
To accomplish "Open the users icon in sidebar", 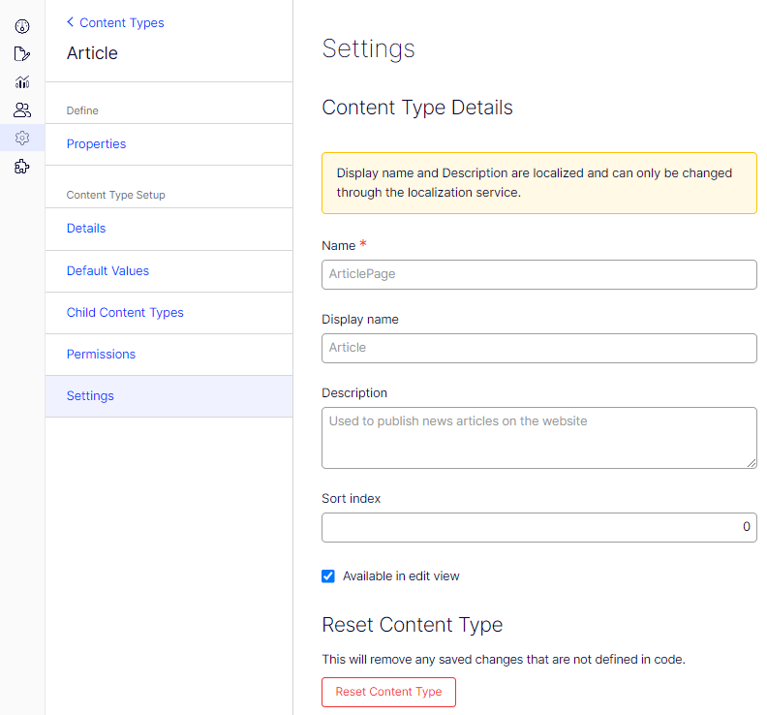I will point(22,110).
